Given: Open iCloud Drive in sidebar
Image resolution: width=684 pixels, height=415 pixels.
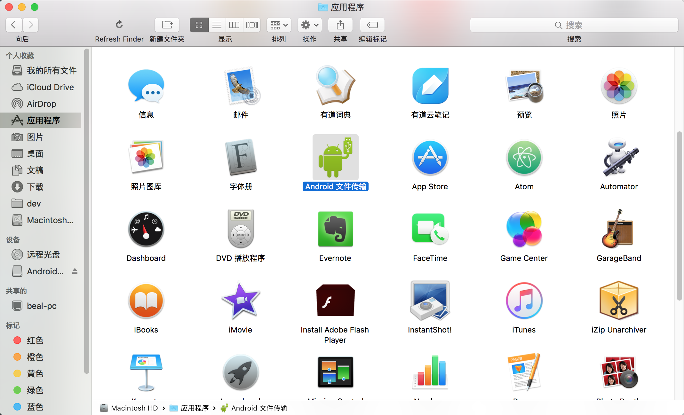Looking at the screenshot, I should [50, 87].
